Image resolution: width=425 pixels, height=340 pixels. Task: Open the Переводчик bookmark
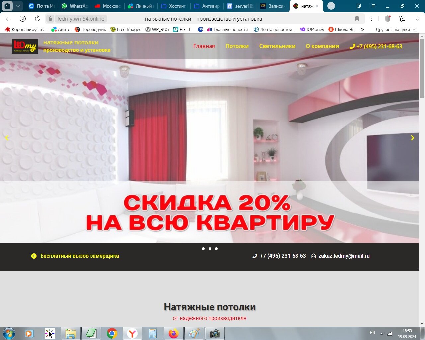90,29
